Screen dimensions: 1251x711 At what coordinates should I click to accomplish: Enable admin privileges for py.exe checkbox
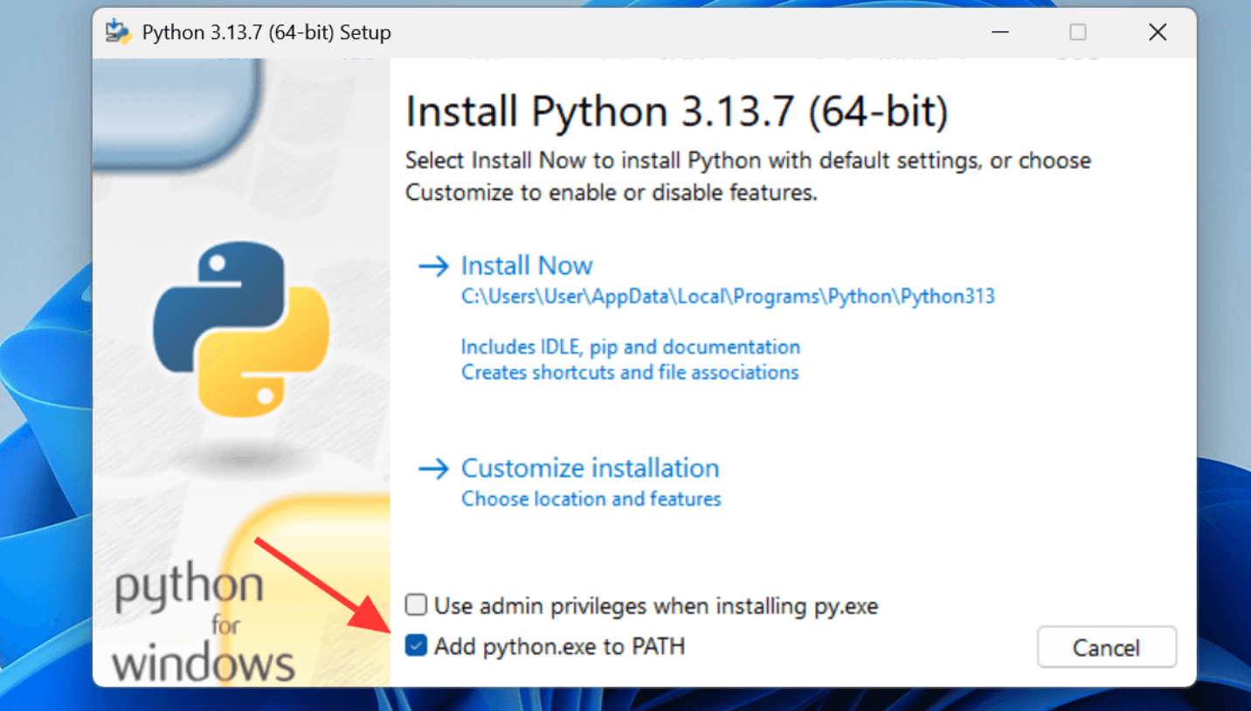417,605
